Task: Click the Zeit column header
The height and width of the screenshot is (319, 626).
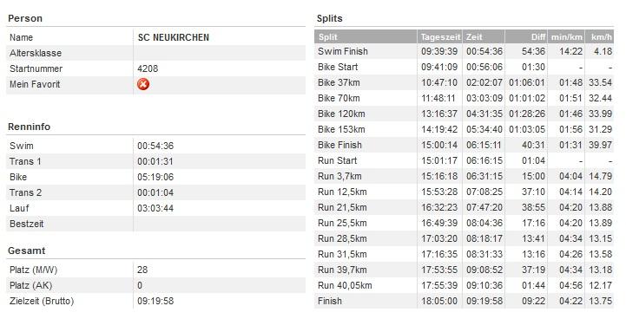Action: point(484,36)
